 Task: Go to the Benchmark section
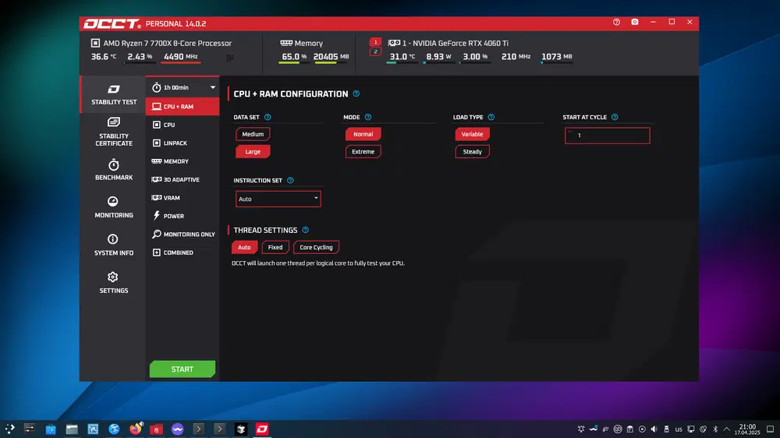pyautogui.click(x=113, y=170)
